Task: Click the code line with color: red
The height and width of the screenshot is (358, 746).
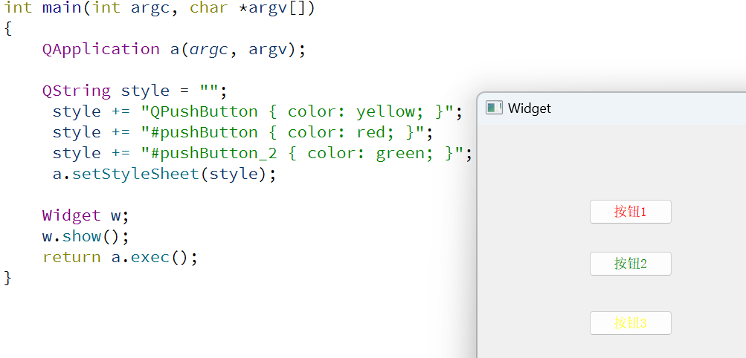Action: tap(242, 132)
